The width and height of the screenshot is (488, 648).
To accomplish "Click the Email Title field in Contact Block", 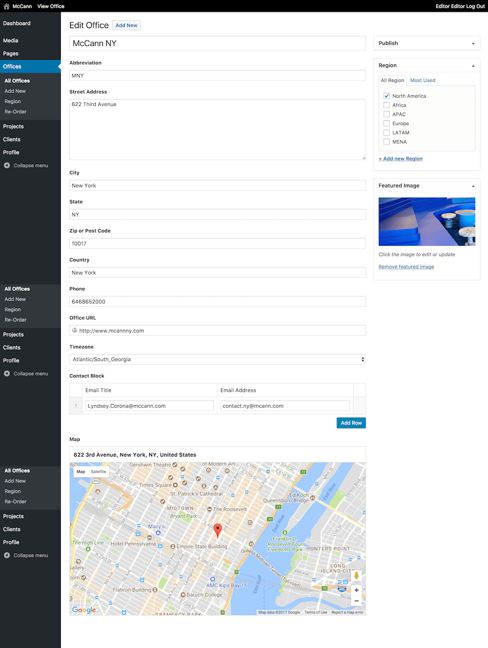I will point(150,406).
